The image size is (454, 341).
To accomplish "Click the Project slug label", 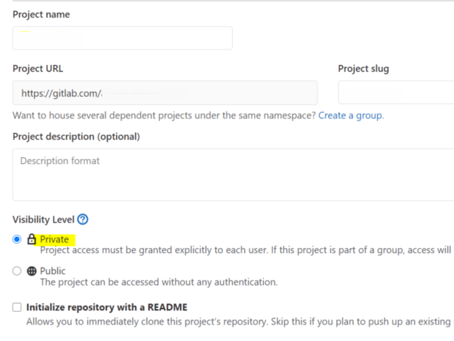I will coord(363,69).
